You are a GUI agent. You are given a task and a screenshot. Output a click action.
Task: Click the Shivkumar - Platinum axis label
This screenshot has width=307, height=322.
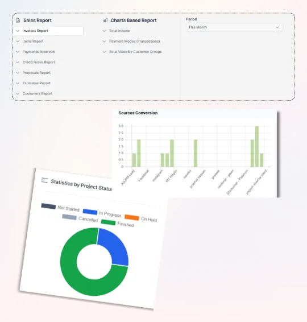(237, 182)
